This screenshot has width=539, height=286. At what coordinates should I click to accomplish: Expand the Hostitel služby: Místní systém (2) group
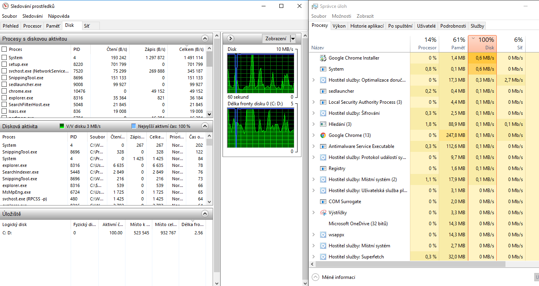[314, 179]
